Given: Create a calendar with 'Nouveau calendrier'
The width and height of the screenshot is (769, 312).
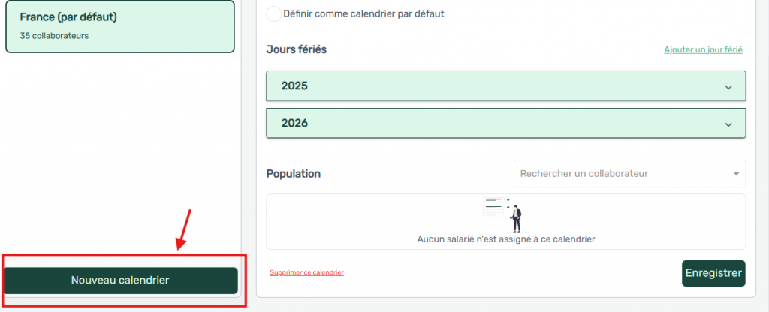Looking at the screenshot, I should pos(120,280).
